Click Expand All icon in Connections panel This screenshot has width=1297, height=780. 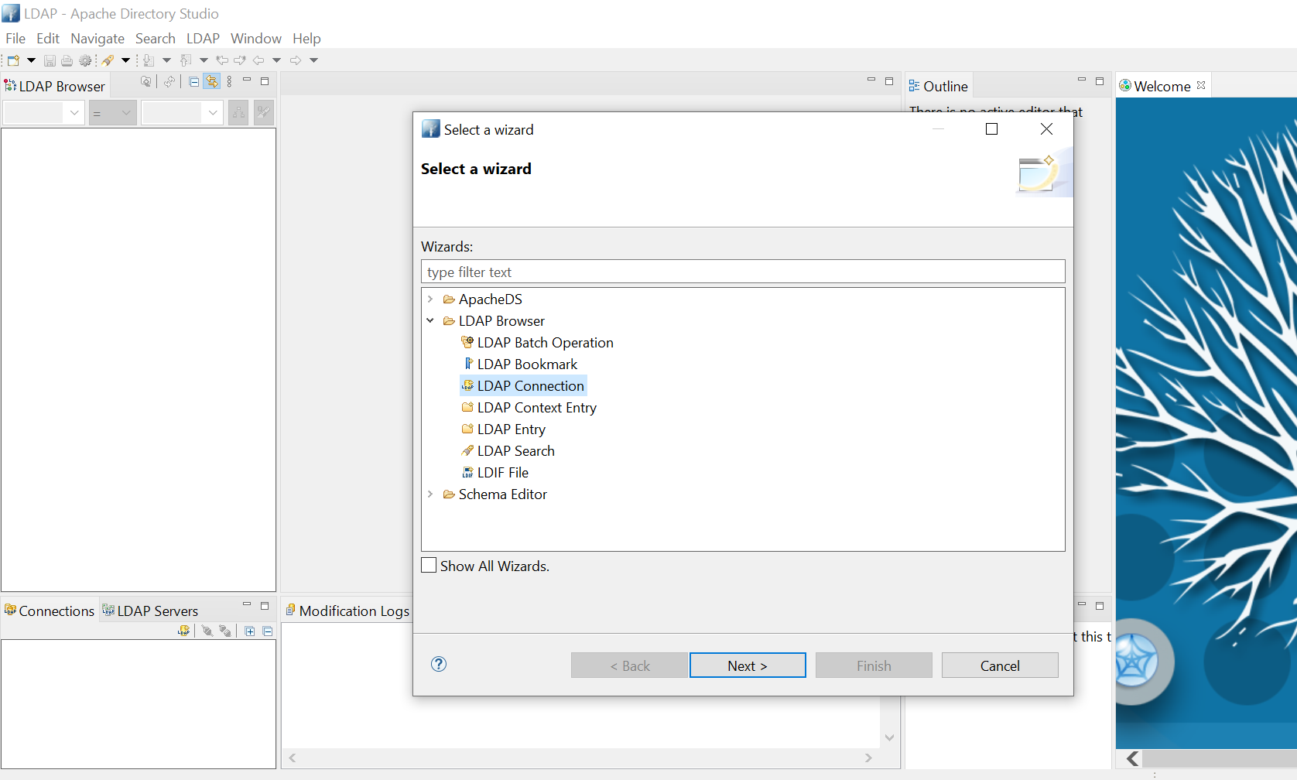coord(250,631)
